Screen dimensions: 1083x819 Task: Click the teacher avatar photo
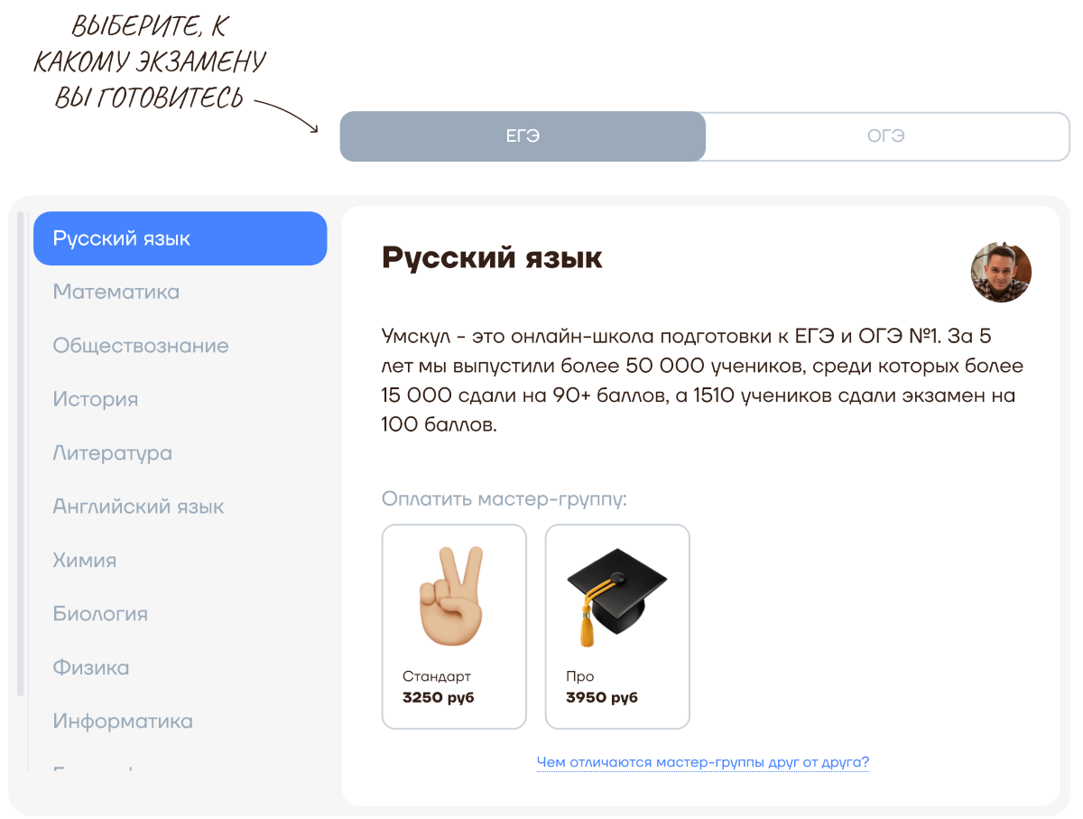click(1001, 272)
